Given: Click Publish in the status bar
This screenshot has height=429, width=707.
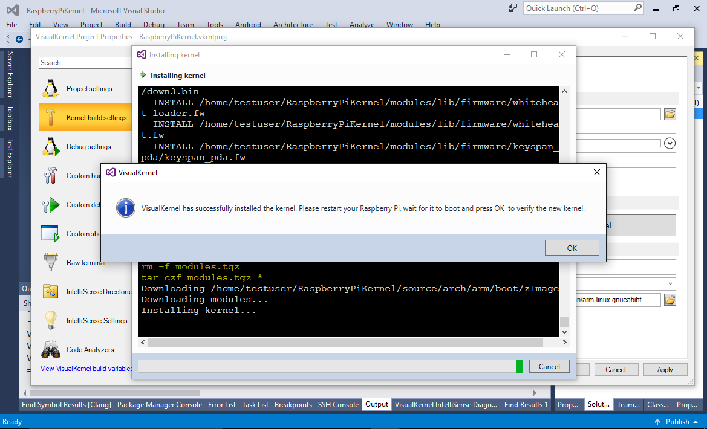Looking at the screenshot, I should coord(677,422).
